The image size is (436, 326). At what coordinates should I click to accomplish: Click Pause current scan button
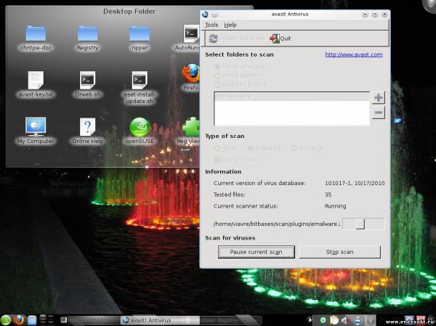point(256,252)
